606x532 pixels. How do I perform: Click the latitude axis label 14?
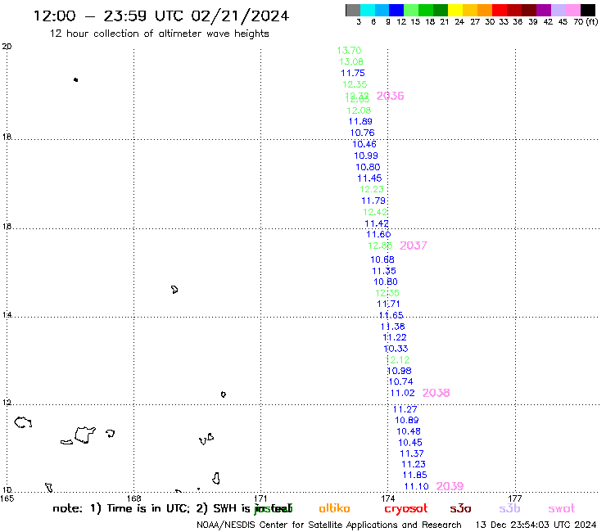[x=7, y=315]
